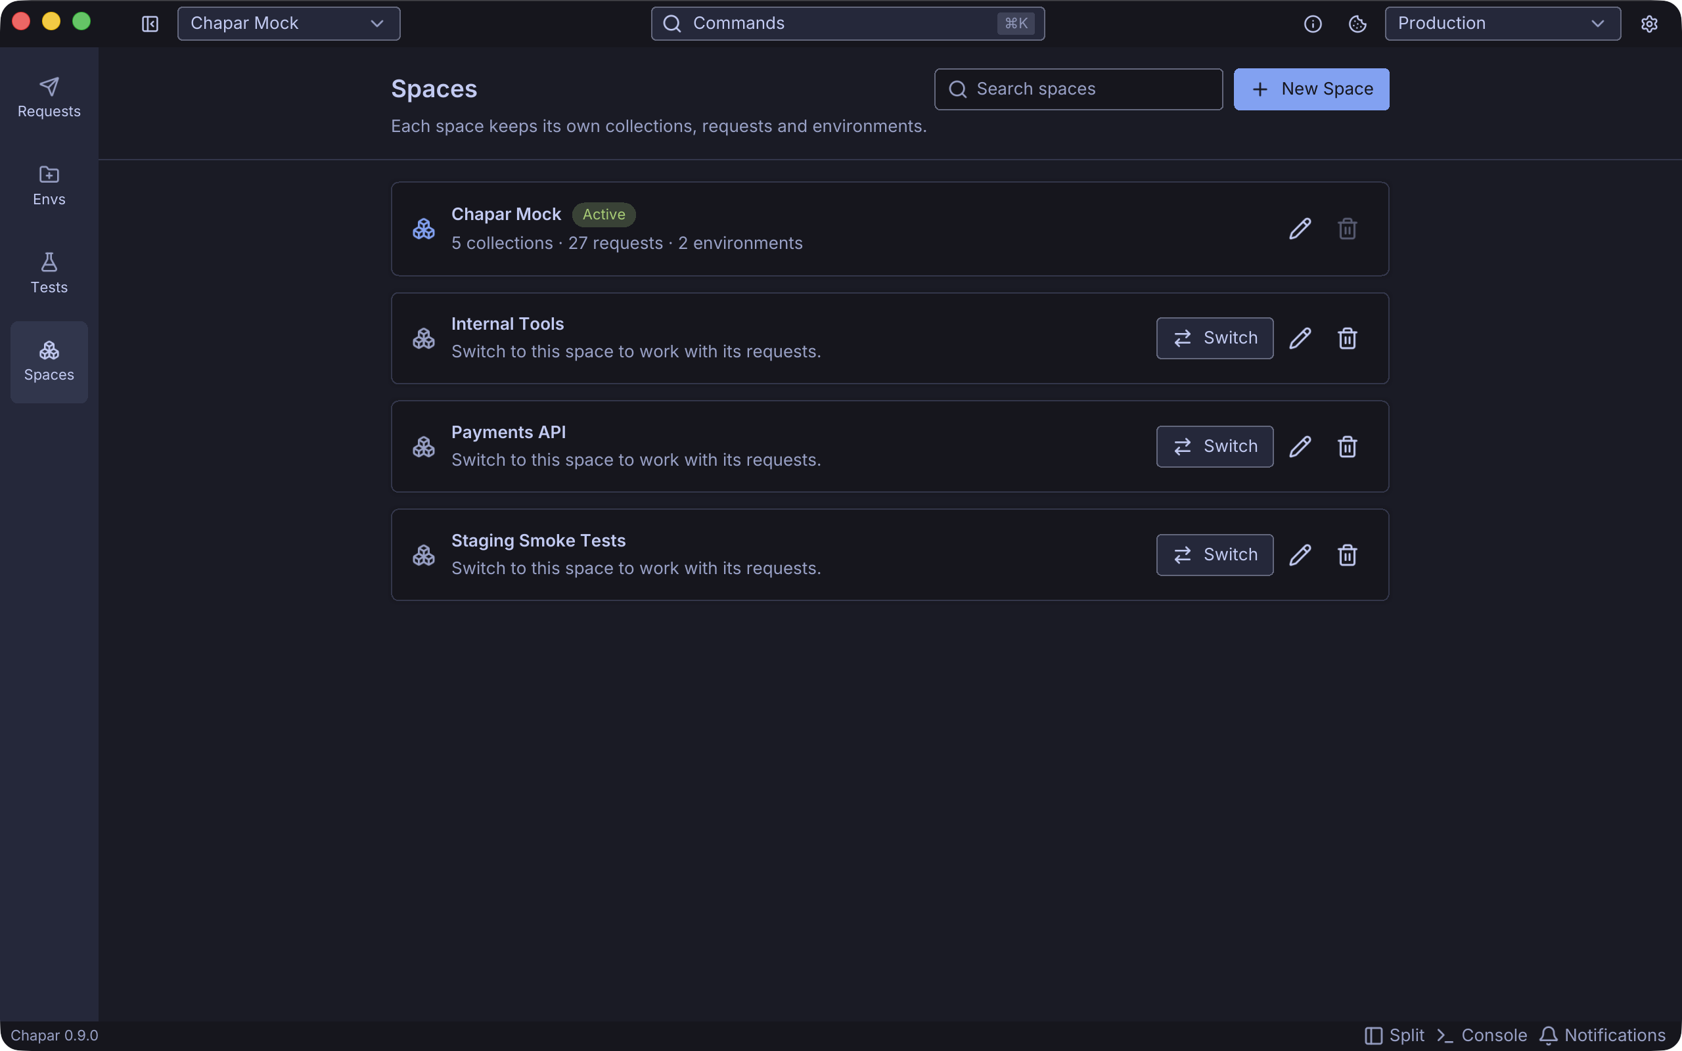This screenshot has width=1682, height=1051.
Task: Open the Commands search bar
Action: (848, 24)
